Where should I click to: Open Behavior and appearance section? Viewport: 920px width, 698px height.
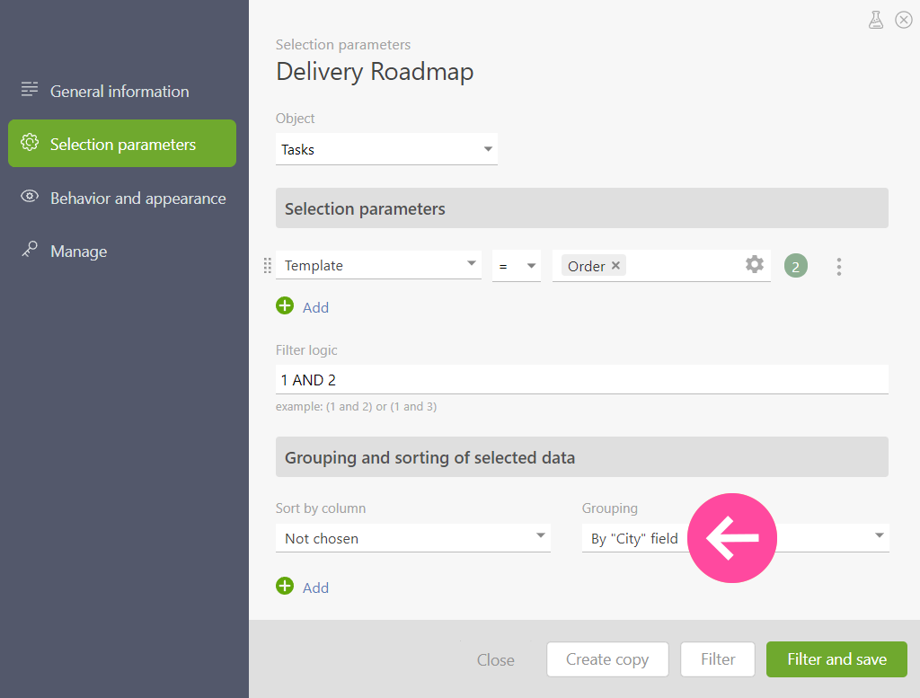[122, 199]
